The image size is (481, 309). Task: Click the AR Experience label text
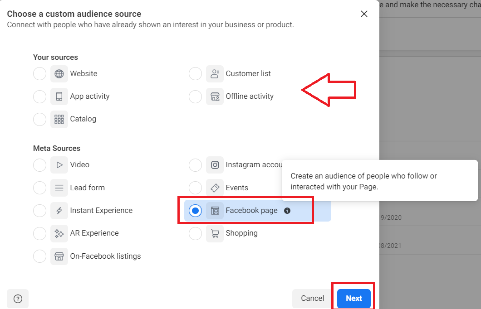pos(94,233)
